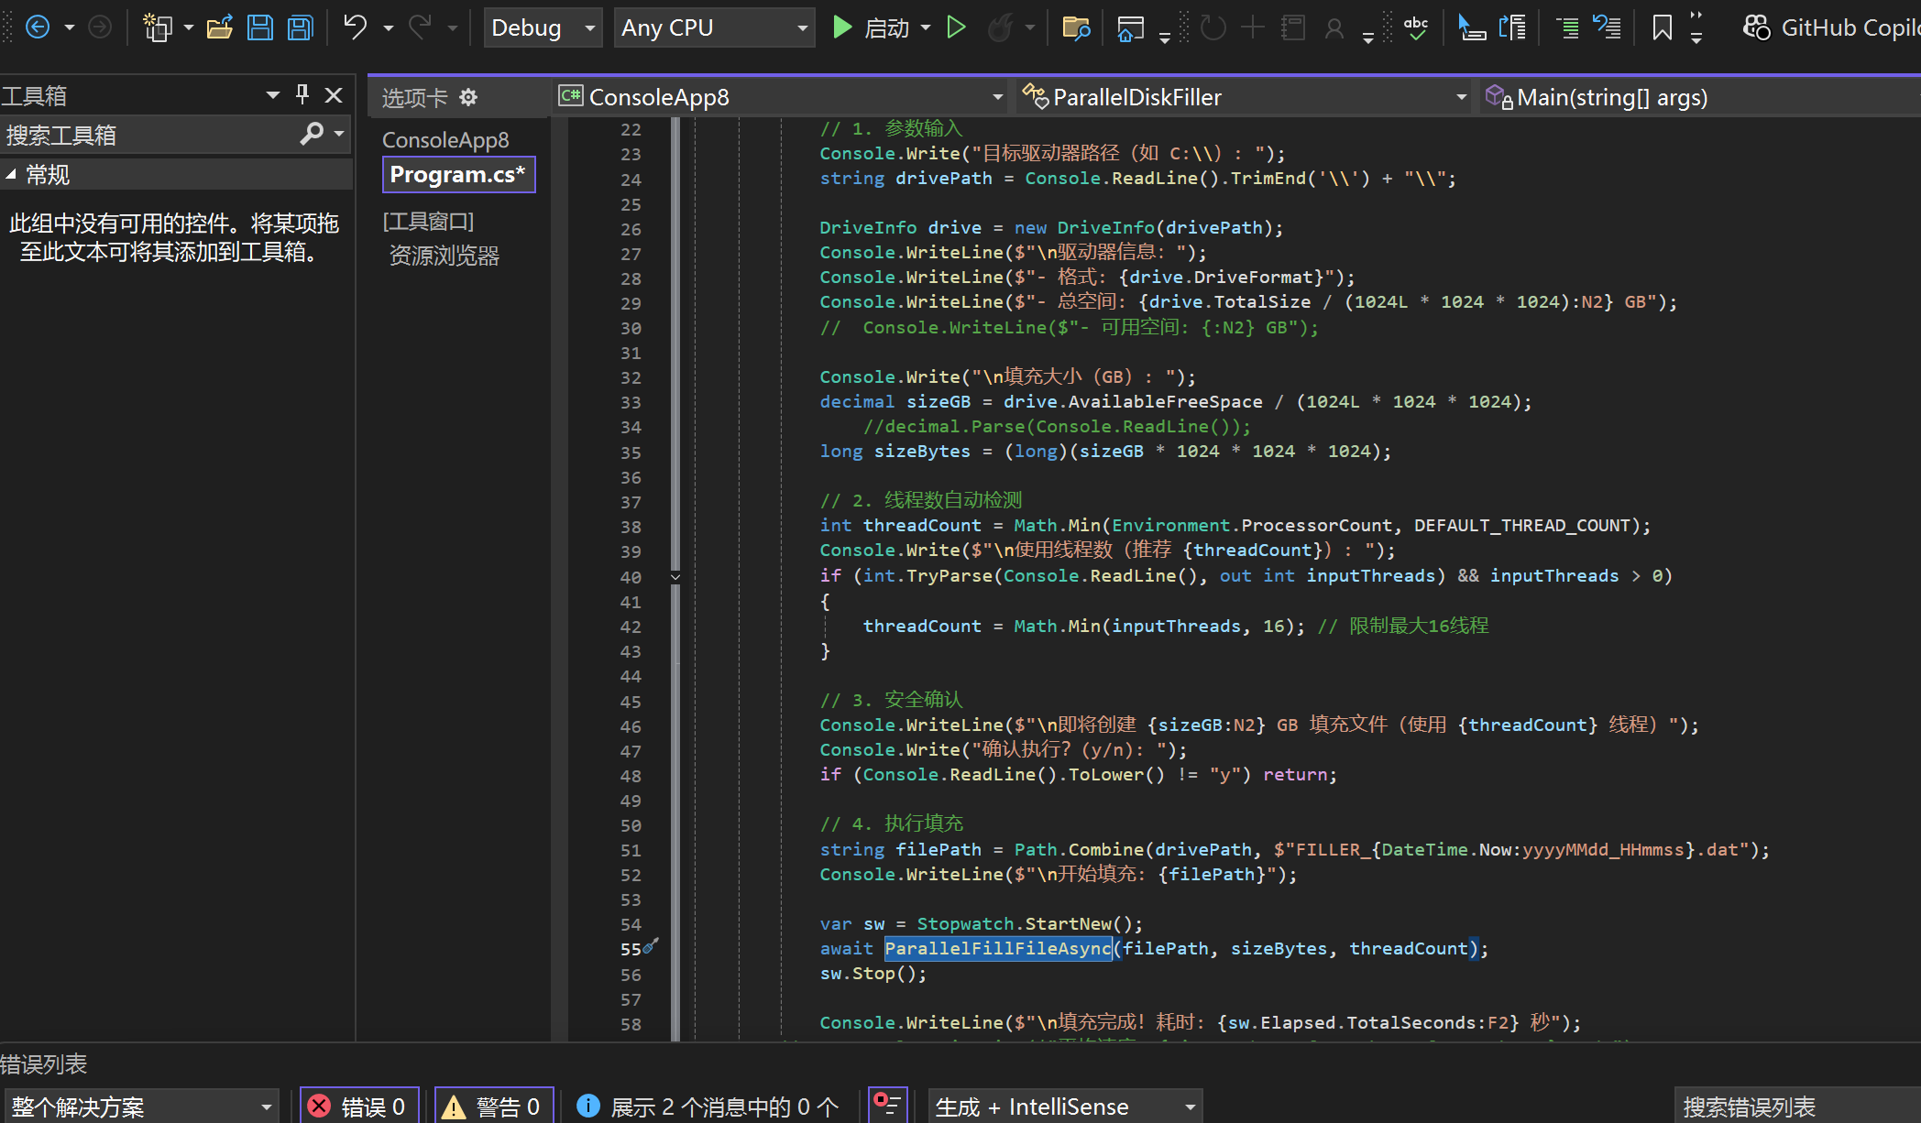Open the tabs settings gear icon
Image resolution: width=1921 pixels, height=1123 pixels.
[x=468, y=97]
